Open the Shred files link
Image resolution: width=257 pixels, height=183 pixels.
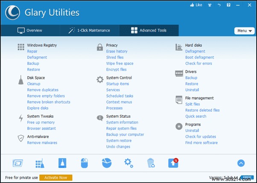[115, 57]
